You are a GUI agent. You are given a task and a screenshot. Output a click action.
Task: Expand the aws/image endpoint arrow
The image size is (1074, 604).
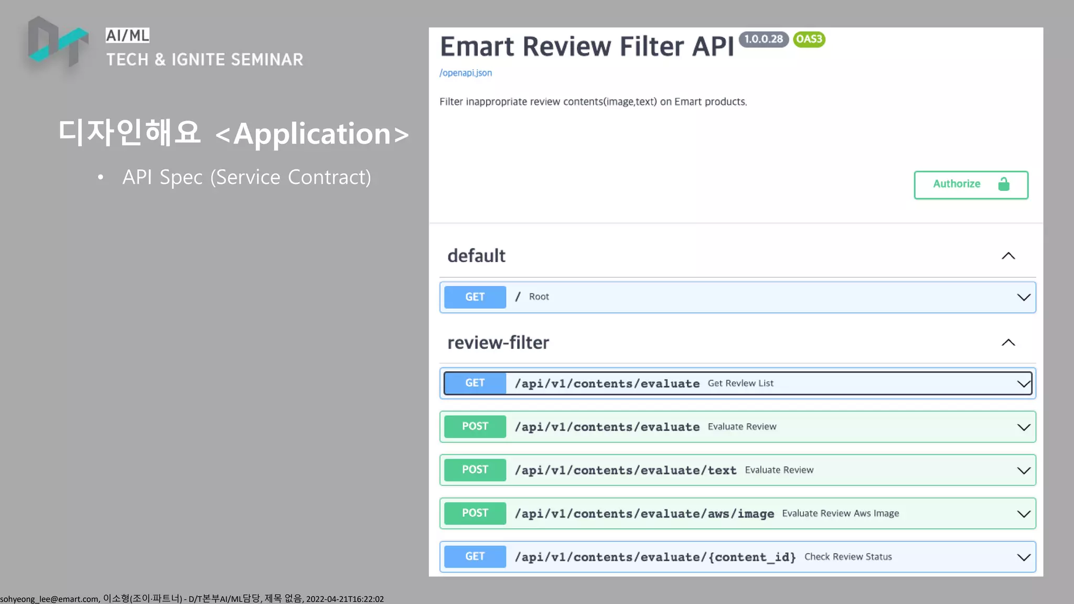point(1023,514)
